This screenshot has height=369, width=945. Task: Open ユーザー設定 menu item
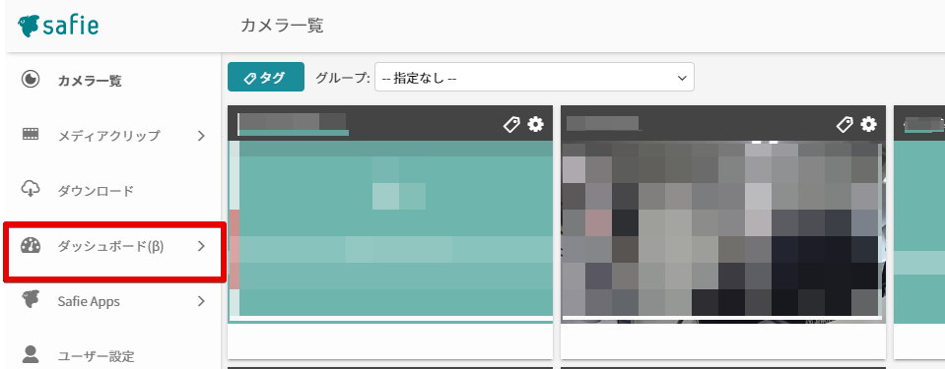pos(96,356)
